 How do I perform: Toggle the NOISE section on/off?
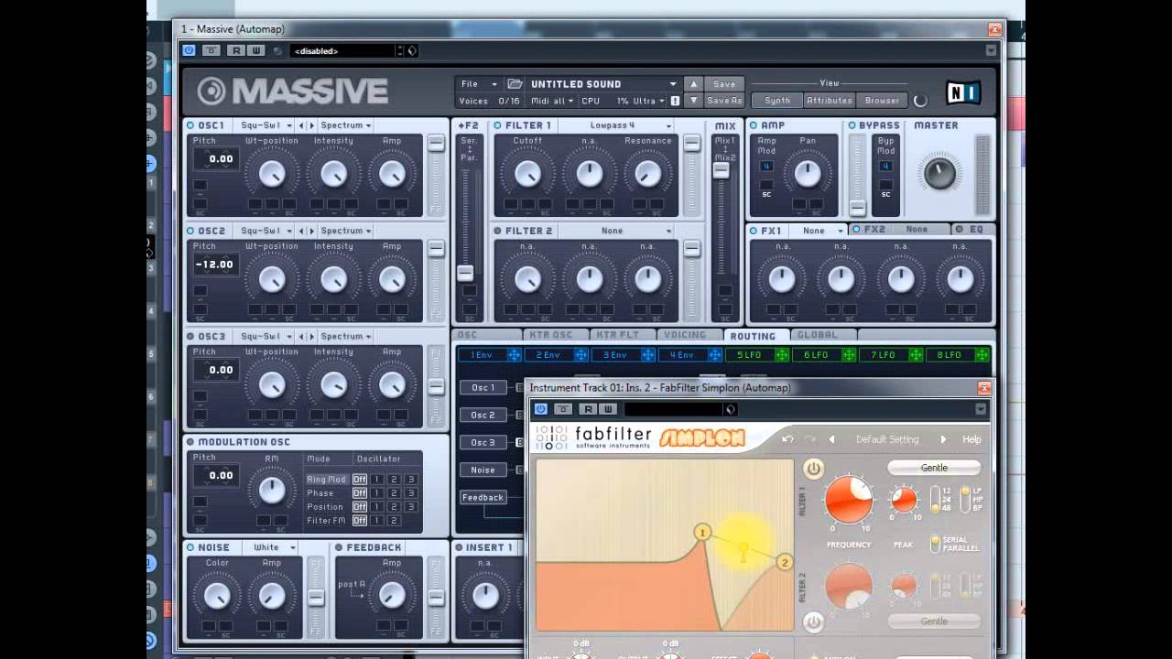click(190, 547)
